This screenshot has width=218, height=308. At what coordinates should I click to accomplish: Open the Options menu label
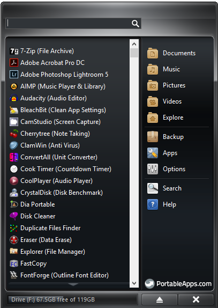[x=174, y=169]
